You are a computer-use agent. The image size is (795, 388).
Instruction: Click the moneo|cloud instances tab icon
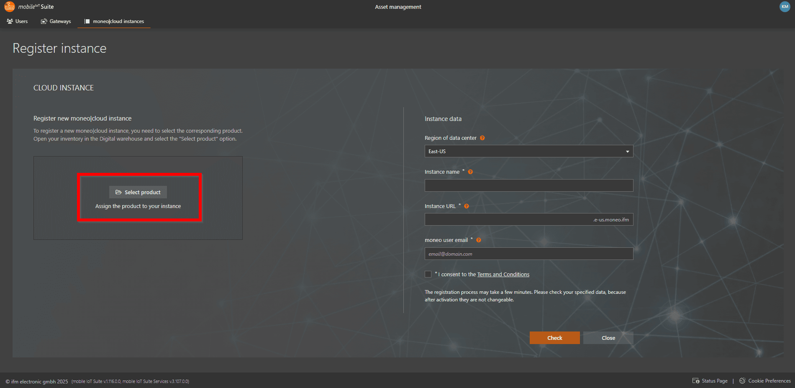tap(87, 21)
